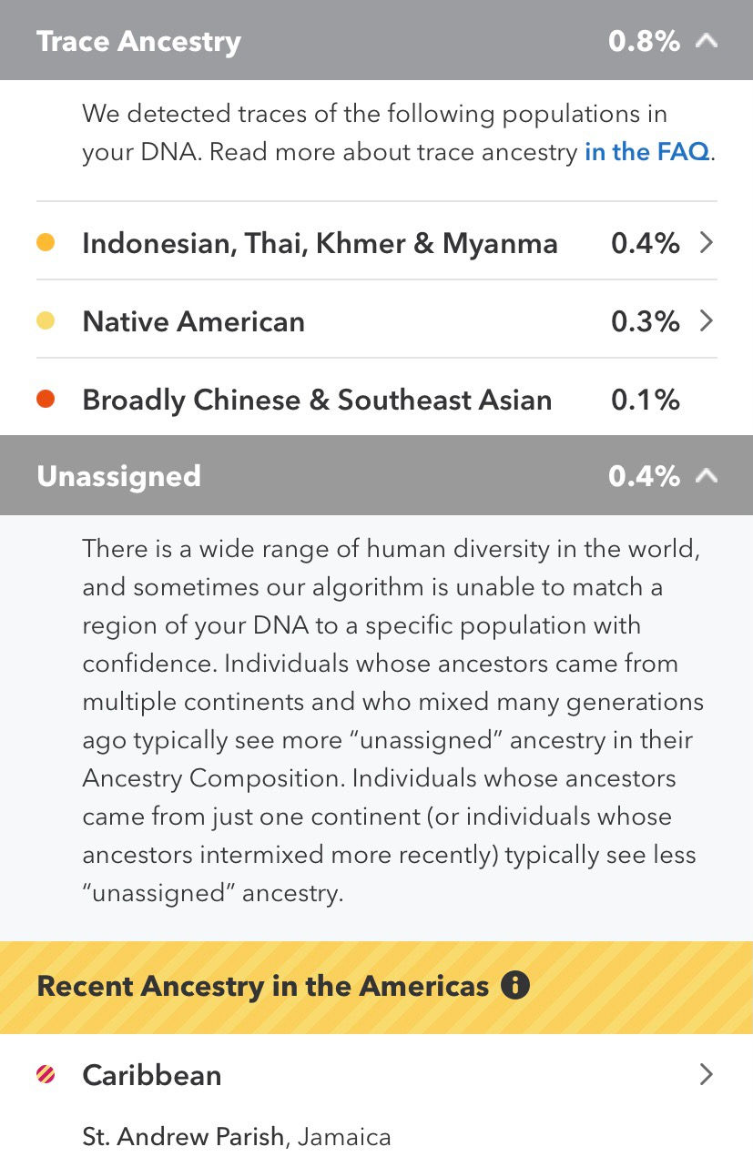The height and width of the screenshot is (1167, 753).
Task: Open Indonesian, Thai, Khmer & Myanma details arrow
Action: click(x=706, y=242)
